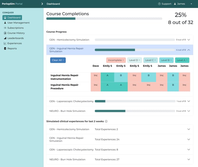The width and height of the screenshot is (198, 167).
Task: Toggle the Level C filter
Action: coord(150,60)
